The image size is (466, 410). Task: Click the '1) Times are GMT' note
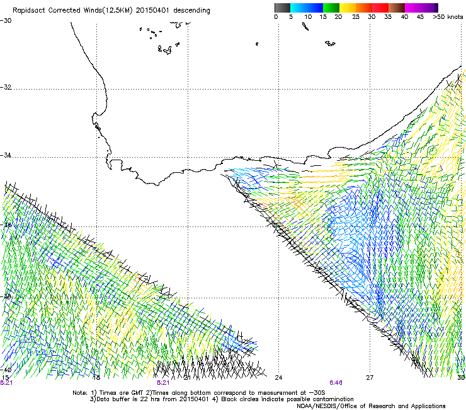click(x=118, y=393)
